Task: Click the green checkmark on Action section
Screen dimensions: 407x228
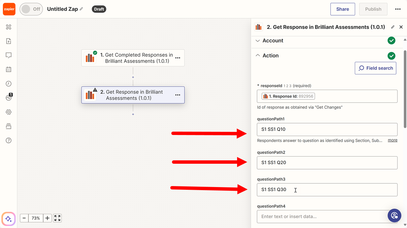Action: pyautogui.click(x=391, y=55)
